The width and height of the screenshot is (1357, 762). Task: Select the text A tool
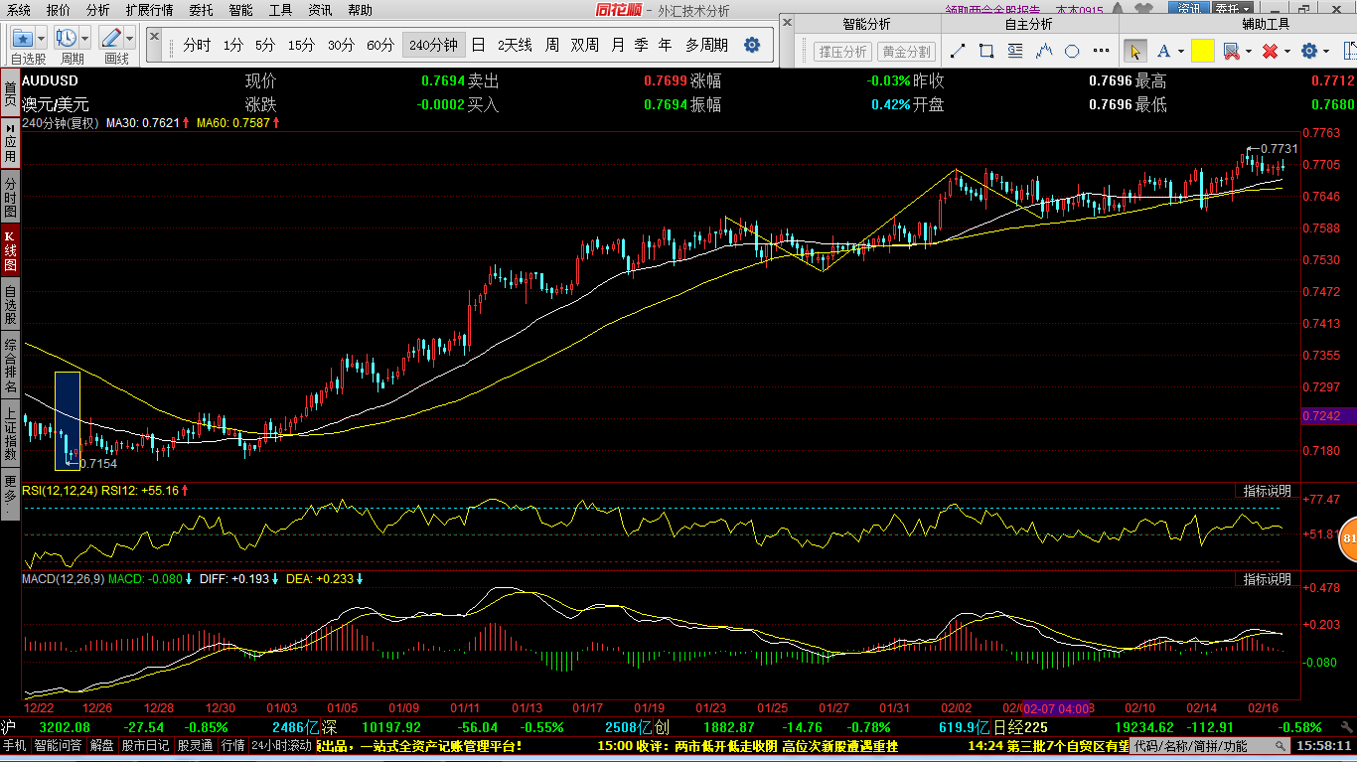pyautogui.click(x=1163, y=52)
